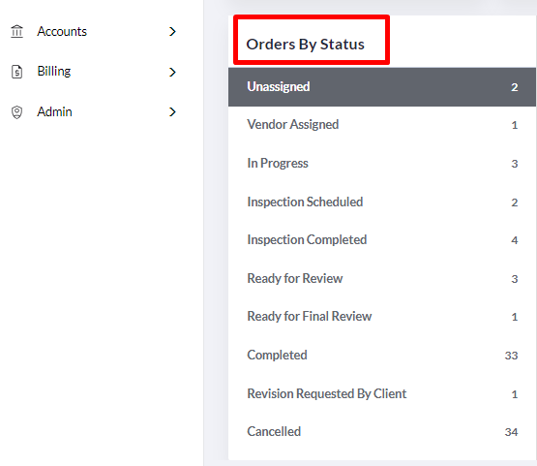Expand the Accounts menu chevron
Screen dimensions: 537x466
[x=172, y=32]
